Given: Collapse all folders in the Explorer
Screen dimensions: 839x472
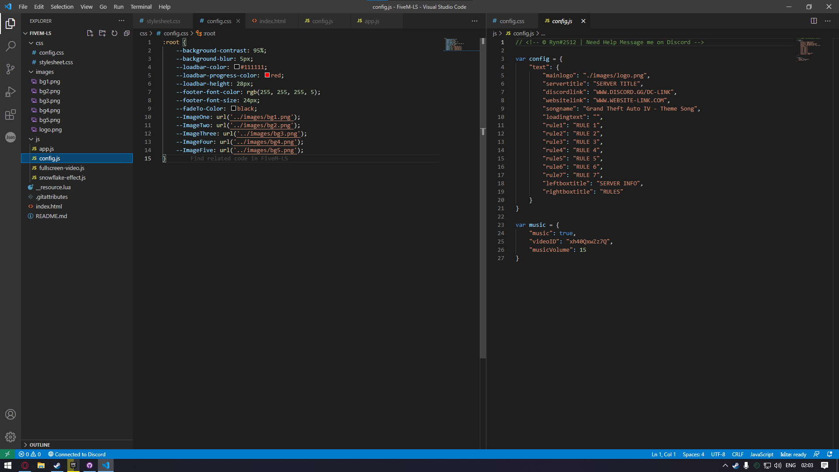Looking at the screenshot, I should 127,33.
